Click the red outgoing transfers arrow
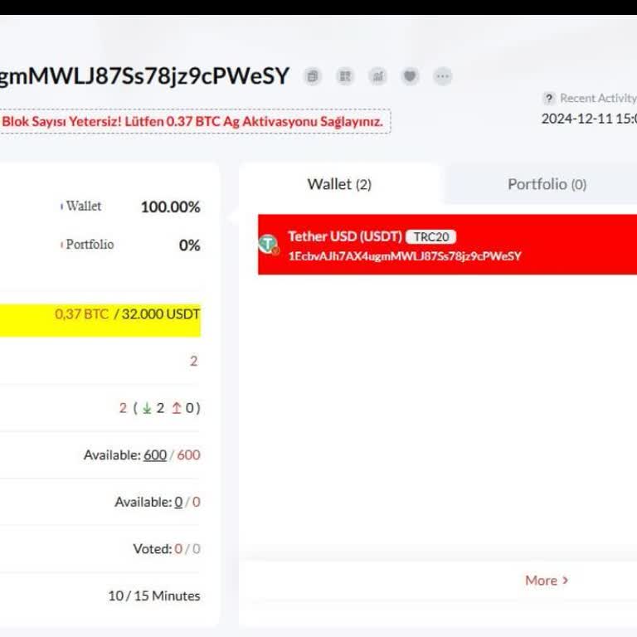 (x=177, y=408)
